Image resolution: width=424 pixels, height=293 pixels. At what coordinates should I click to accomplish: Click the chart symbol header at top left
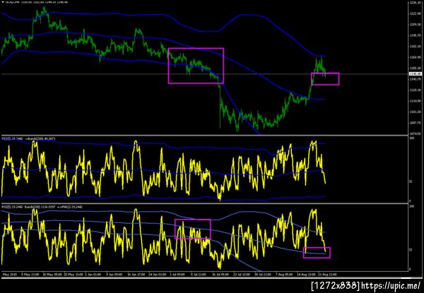[35, 2]
